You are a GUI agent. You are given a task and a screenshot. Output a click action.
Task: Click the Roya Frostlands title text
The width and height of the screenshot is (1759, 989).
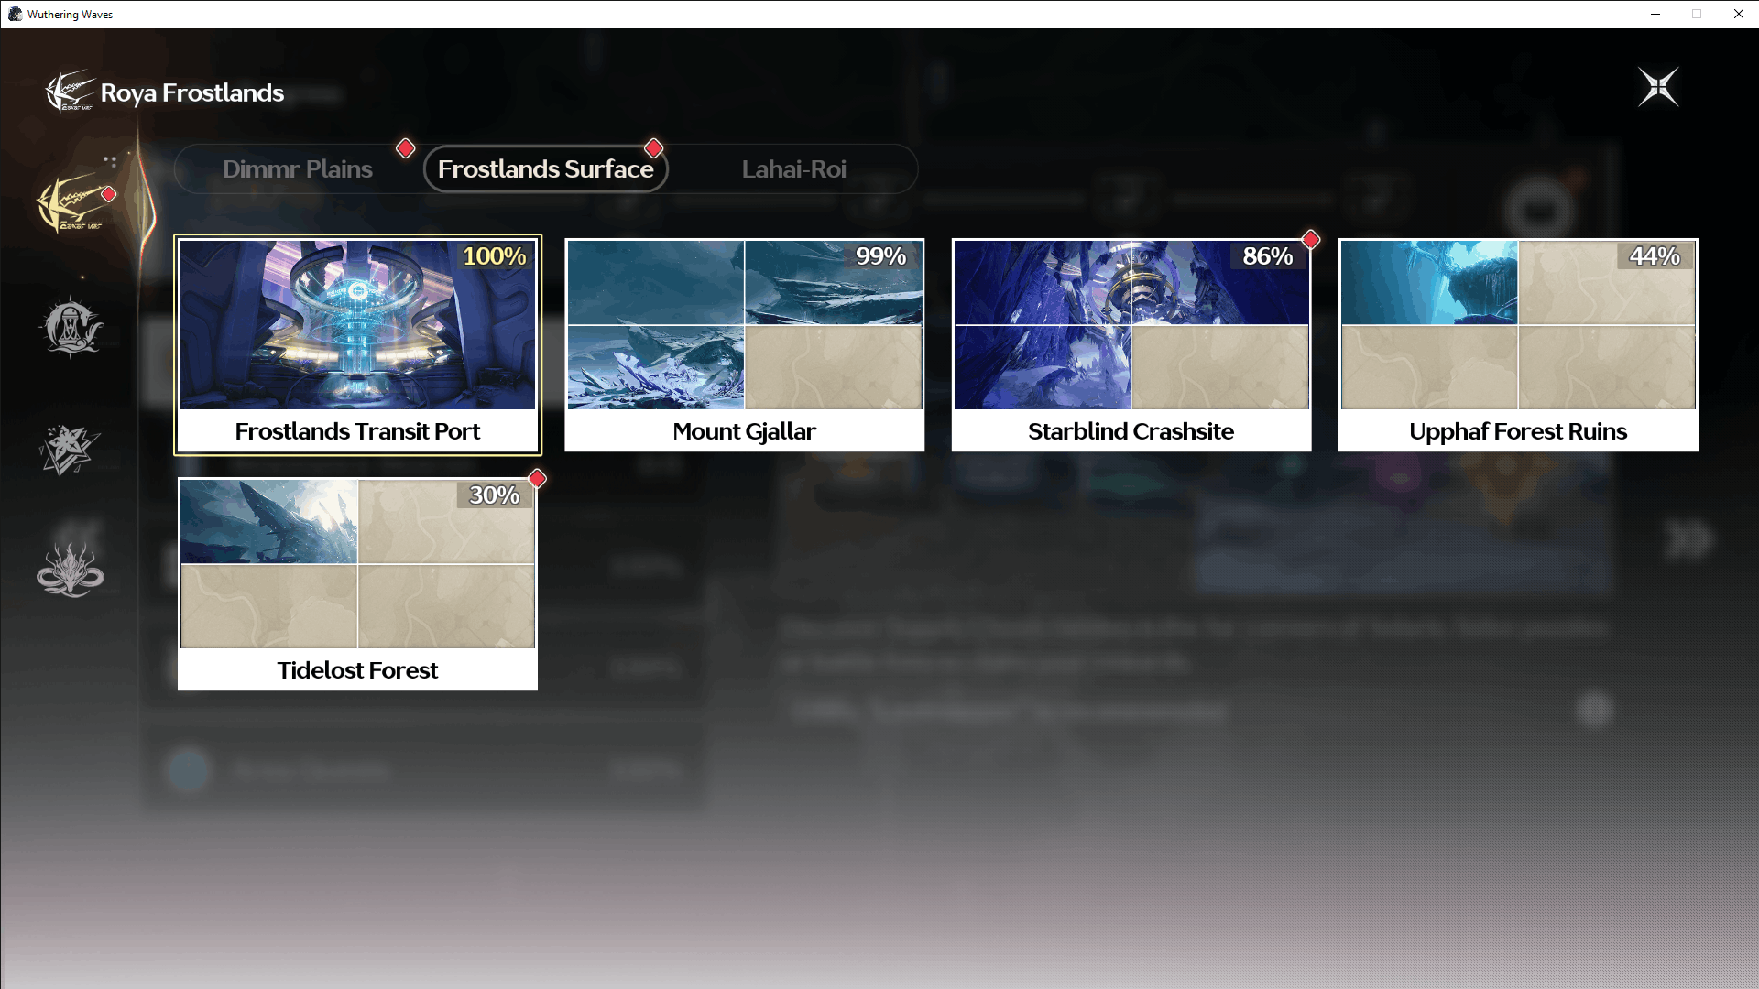coord(192,93)
